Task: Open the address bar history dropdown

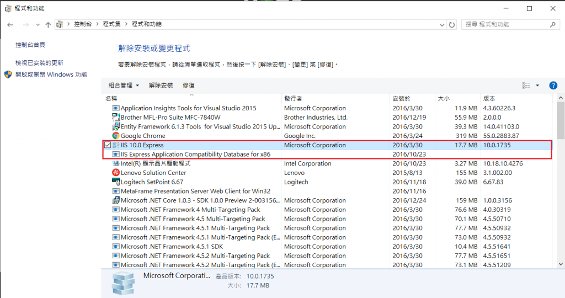Action: [x=442, y=24]
